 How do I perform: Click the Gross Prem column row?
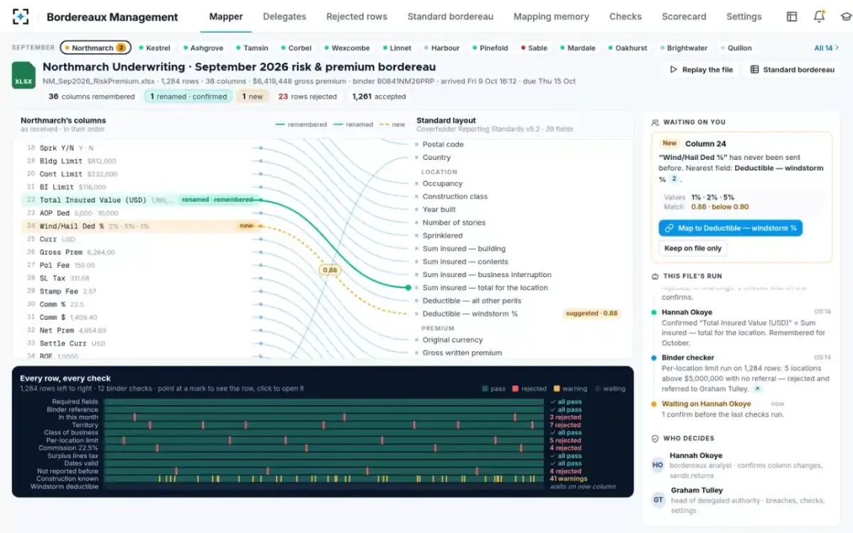click(x=141, y=252)
